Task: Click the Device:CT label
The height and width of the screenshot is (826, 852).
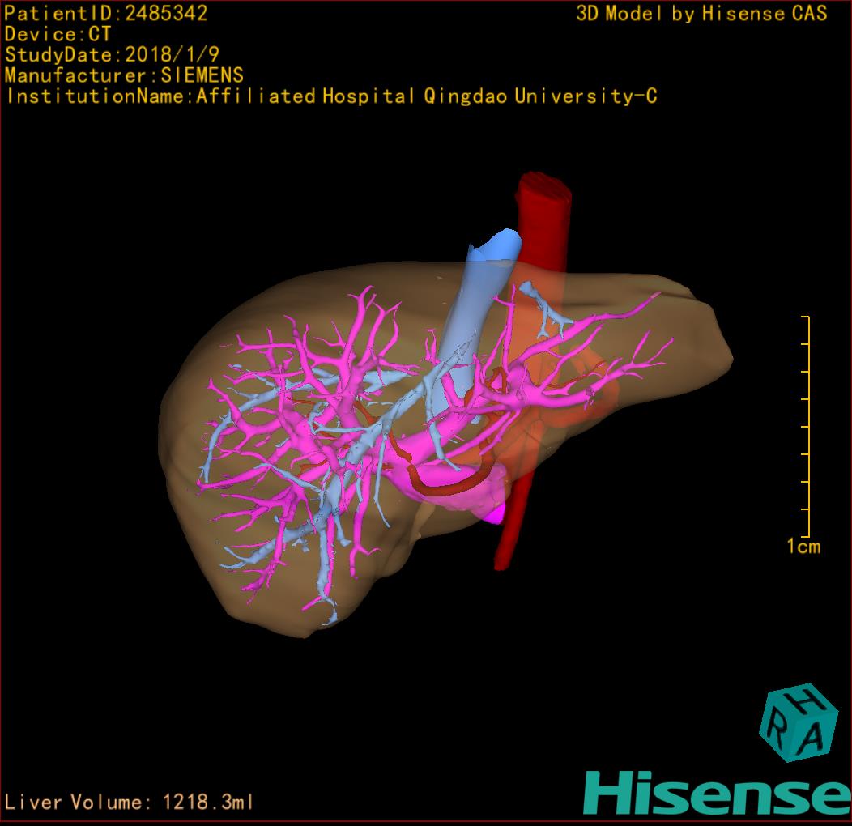Action: point(58,34)
